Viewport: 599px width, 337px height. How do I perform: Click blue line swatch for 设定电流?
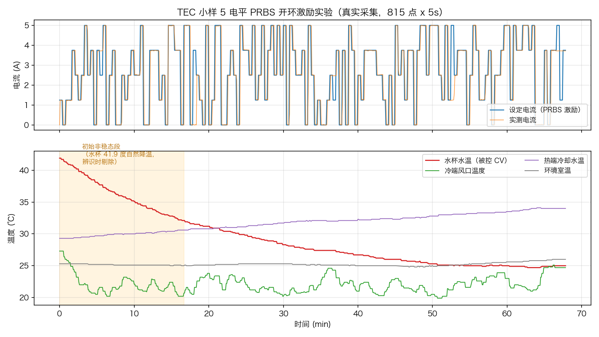(x=497, y=110)
